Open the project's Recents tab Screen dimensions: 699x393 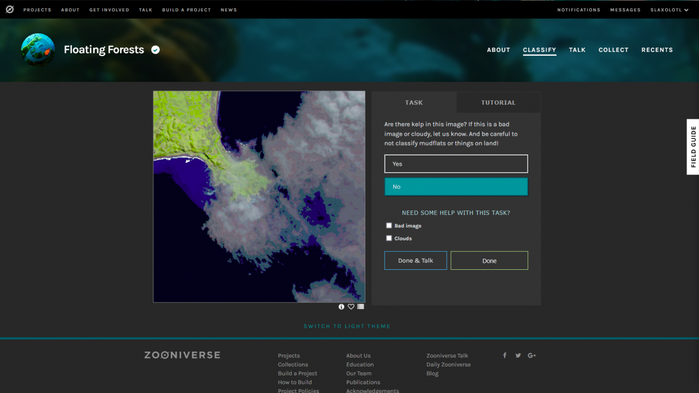click(x=657, y=50)
